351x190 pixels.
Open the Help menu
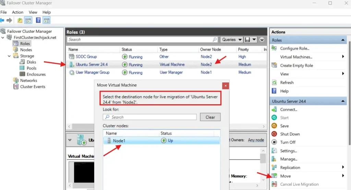47,12
